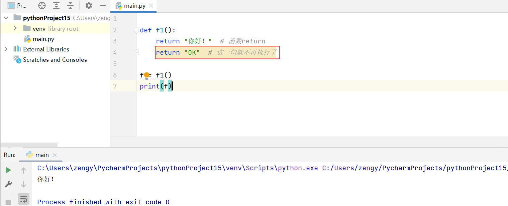The image size is (508, 206).
Task: Fold the def f1() function in the gutter
Action: pyautogui.click(x=136, y=30)
